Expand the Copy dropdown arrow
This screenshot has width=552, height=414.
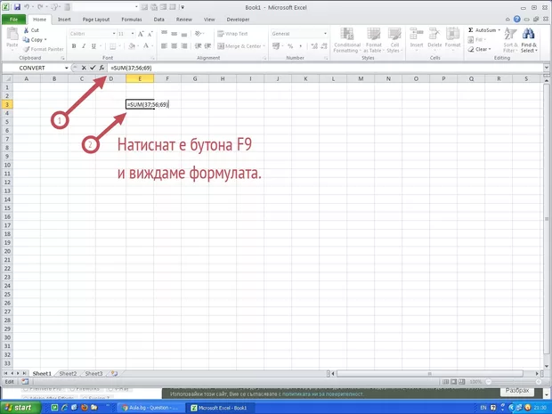pyautogui.click(x=45, y=40)
